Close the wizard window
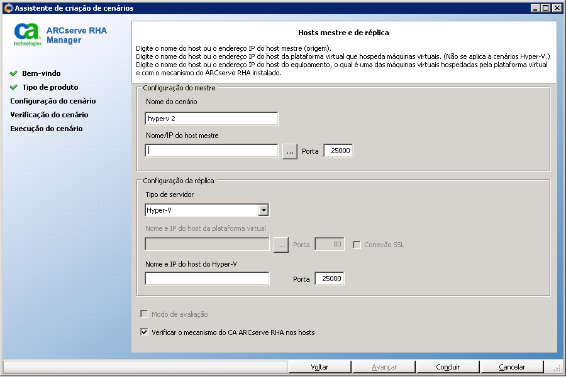 pyautogui.click(x=557, y=8)
